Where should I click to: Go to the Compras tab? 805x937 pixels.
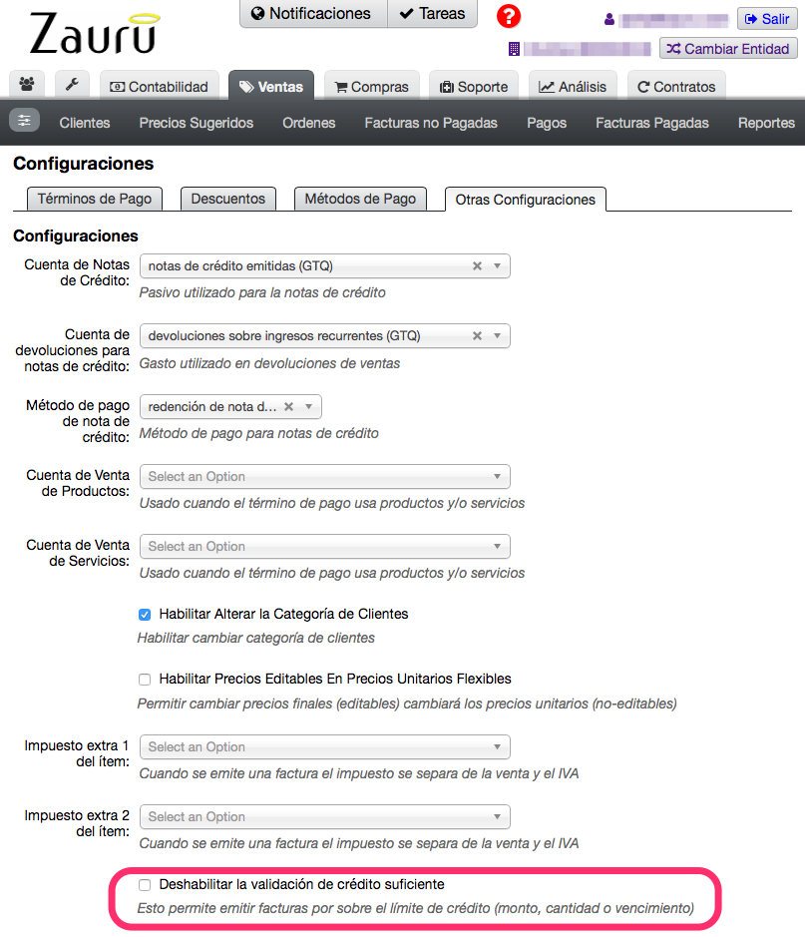tap(372, 87)
